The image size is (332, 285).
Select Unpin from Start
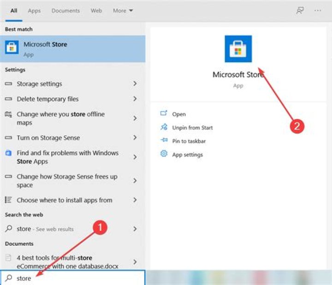coord(192,128)
